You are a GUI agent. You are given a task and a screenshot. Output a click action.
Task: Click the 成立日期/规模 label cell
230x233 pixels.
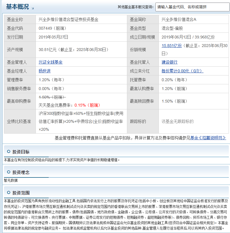(143, 37)
